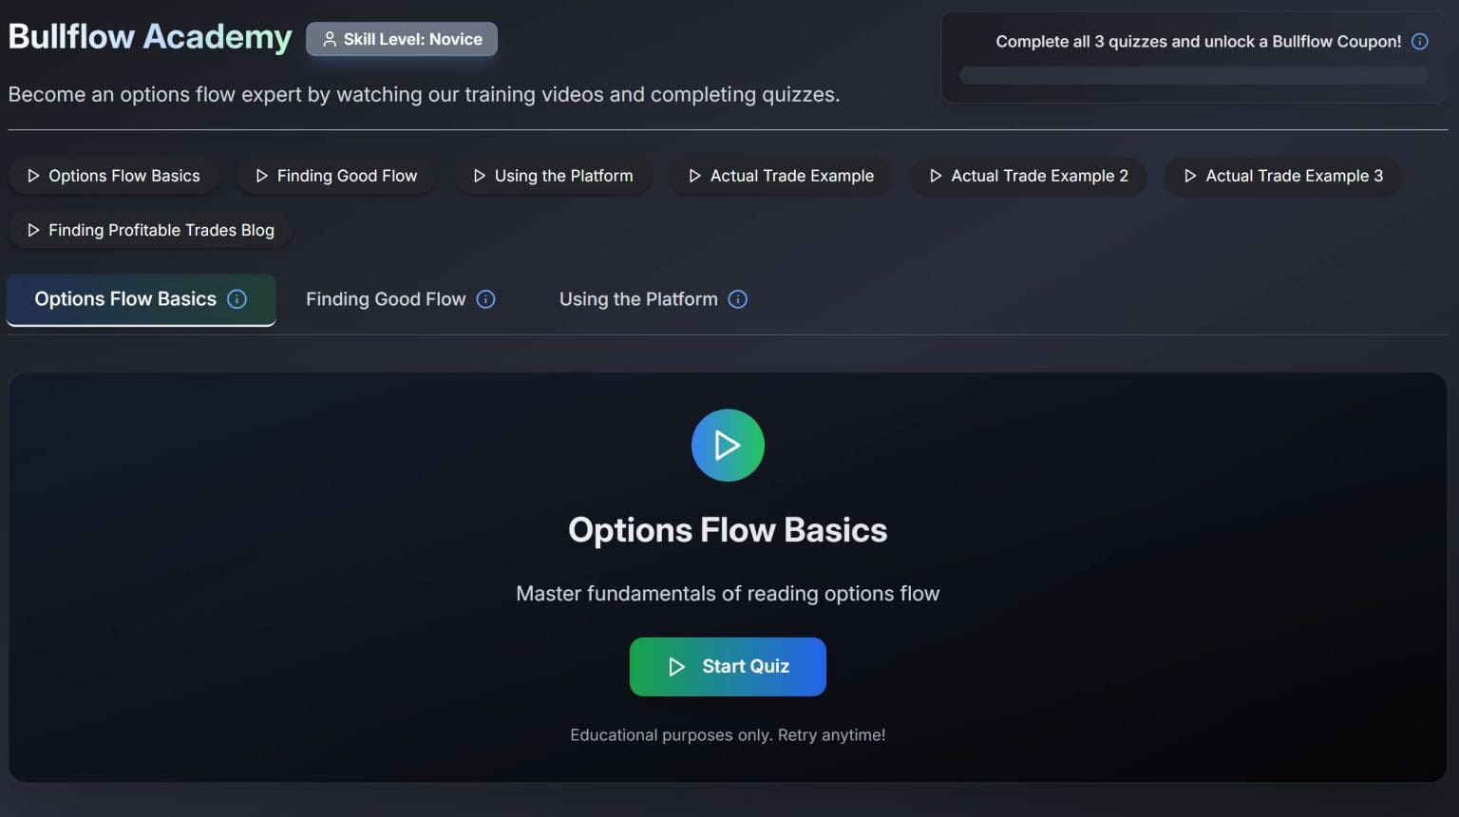Click the Options Flow Basics card heading

pyautogui.click(x=728, y=530)
